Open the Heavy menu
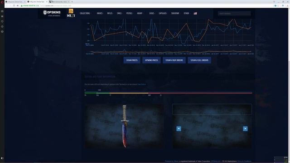290x163 pixels. (x=140, y=13)
